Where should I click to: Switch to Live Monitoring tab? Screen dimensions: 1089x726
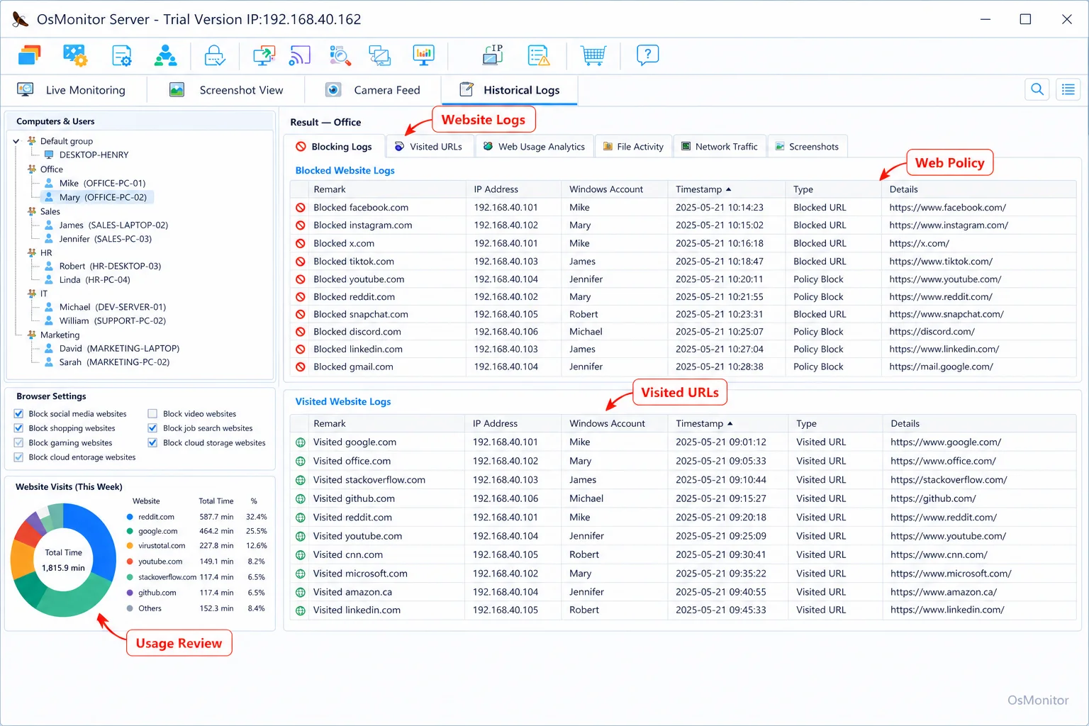click(x=73, y=90)
